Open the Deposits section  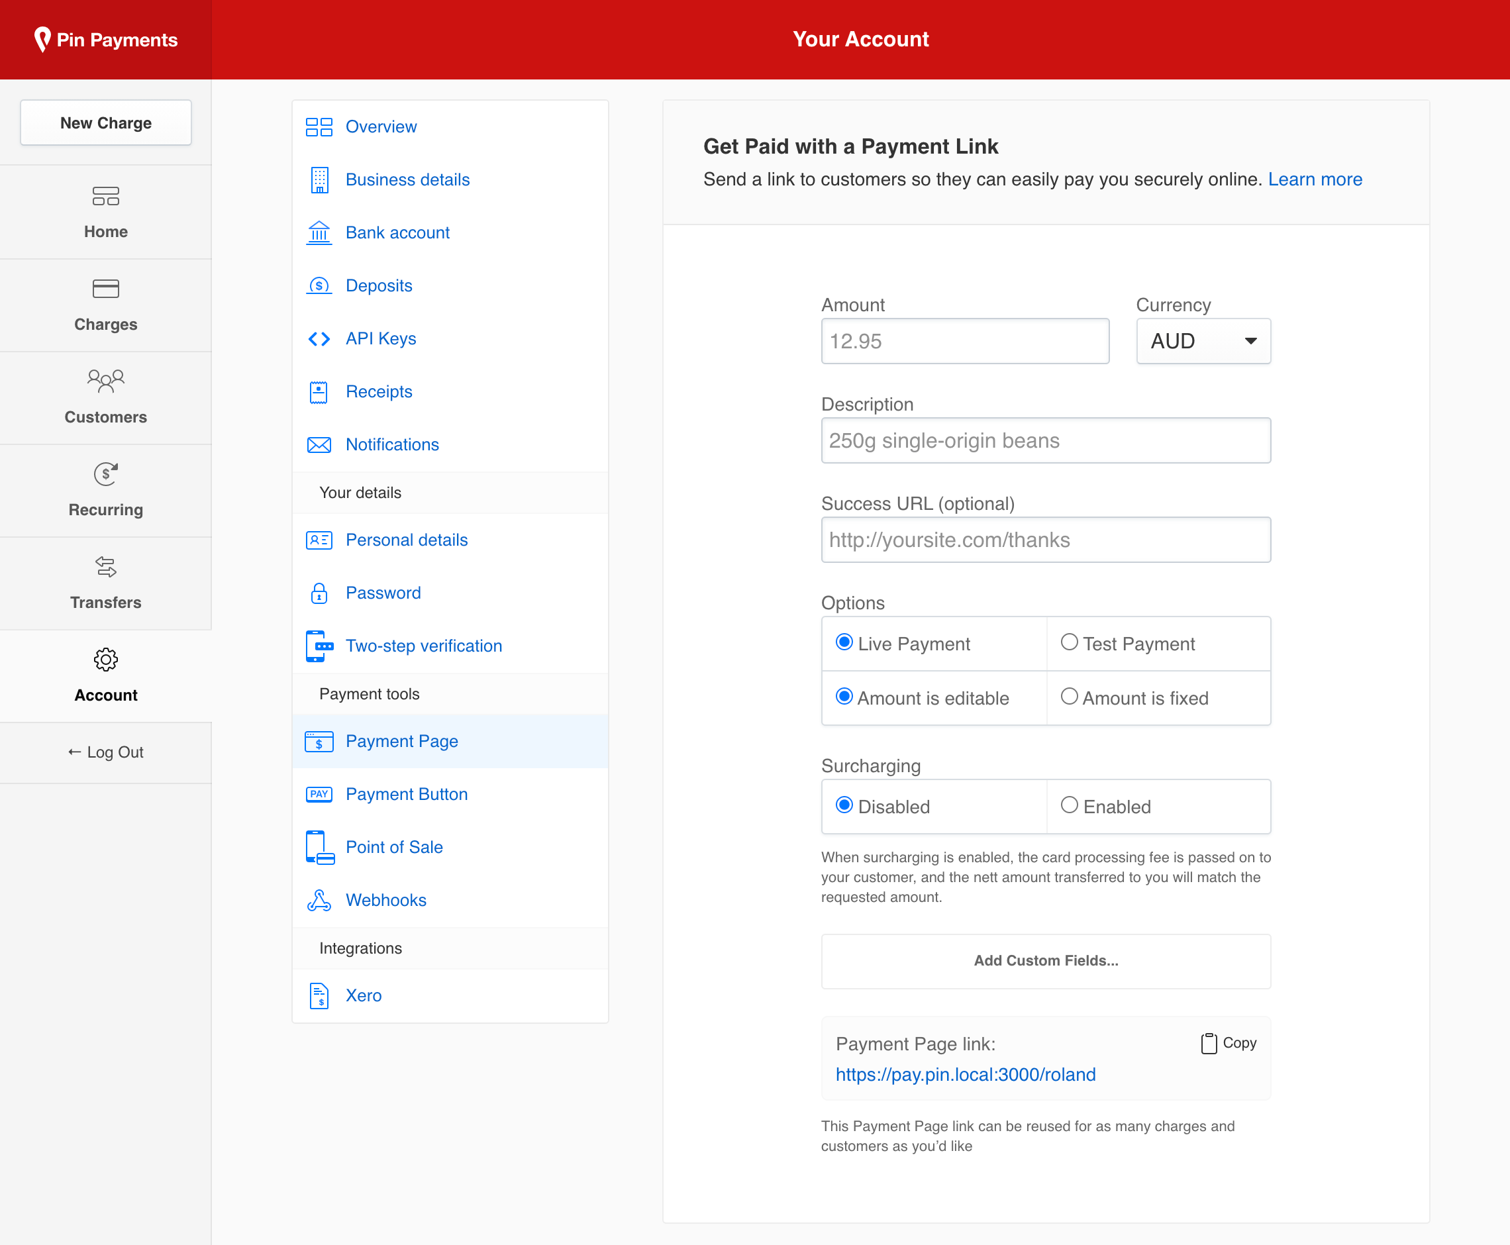(x=450, y=286)
